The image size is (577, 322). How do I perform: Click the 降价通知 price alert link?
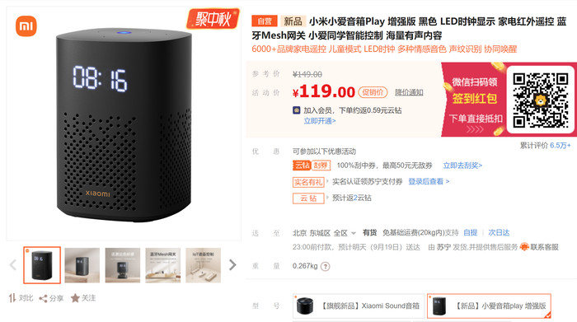coord(409,92)
